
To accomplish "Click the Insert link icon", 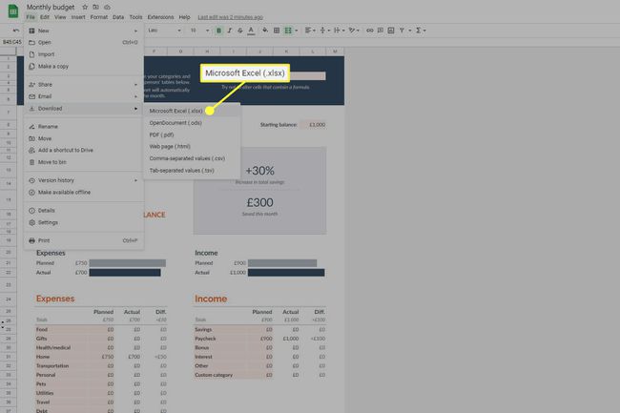I will point(370,31).
